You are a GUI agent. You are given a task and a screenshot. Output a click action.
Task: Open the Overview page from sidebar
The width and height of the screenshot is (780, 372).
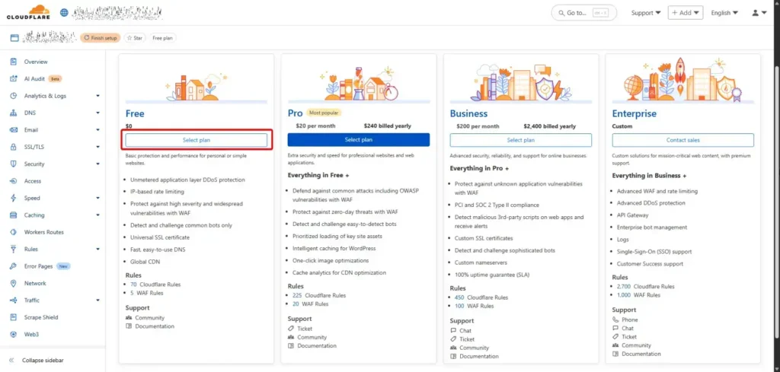point(36,62)
